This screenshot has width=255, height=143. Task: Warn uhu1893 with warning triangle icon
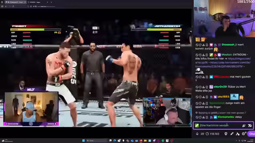click(x=204, y=97)
